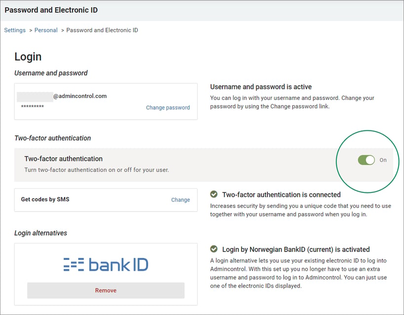This screenshot has height=315, width=404.
Task: Remove the BankID login alternative
Action: click(106, 290)
